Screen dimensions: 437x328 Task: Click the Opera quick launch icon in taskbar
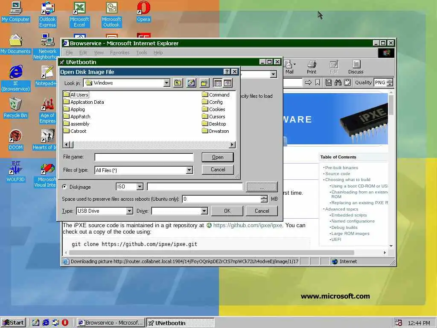click(x=65, y=323)
